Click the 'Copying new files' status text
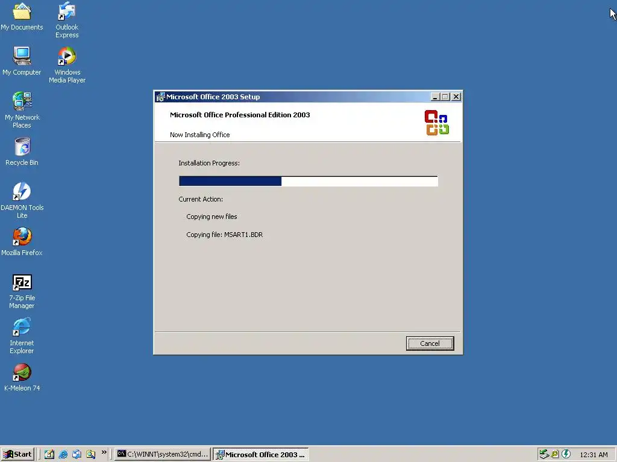This screenshot has width=617, height=462. click(211, 217)
